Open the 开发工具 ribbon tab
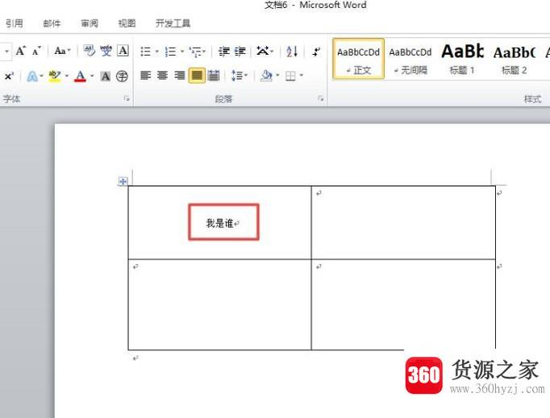550x418 pixels. click(173, 23)
